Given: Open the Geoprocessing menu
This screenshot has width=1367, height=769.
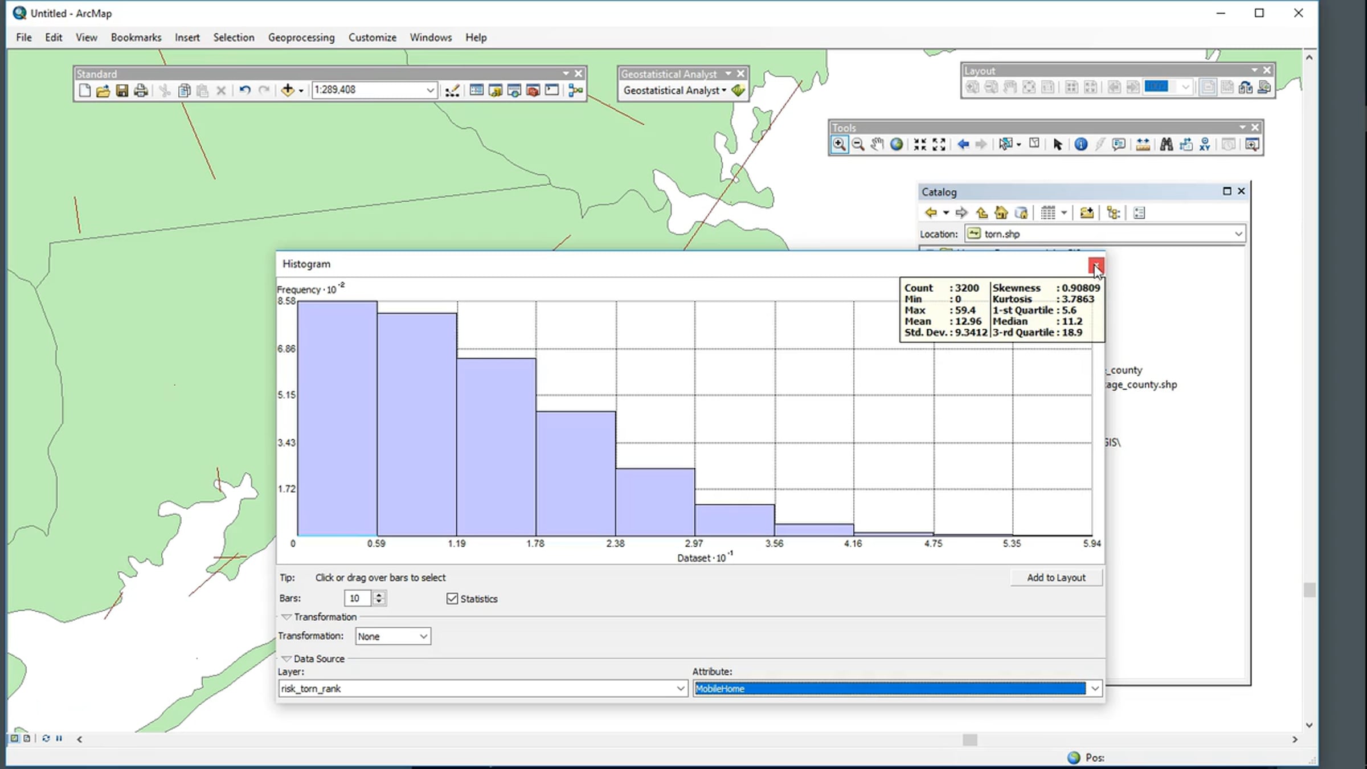Looking at the screenshot, I should click(x=301, y=37).
